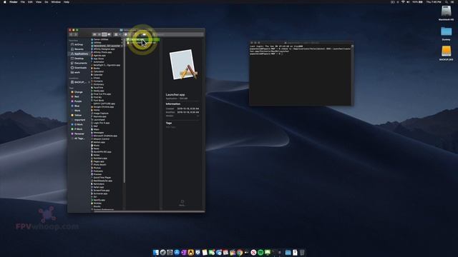Switch Finder to column view
Screen dimensions: 458x257
104,34
